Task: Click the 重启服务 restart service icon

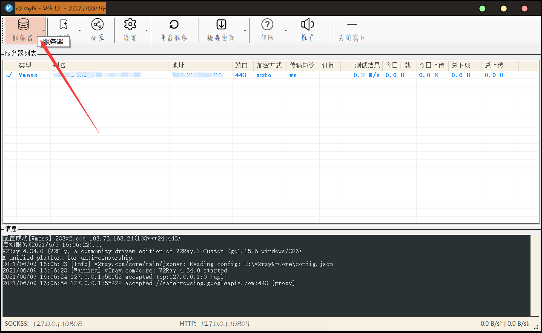Action: tap(174, 24)
